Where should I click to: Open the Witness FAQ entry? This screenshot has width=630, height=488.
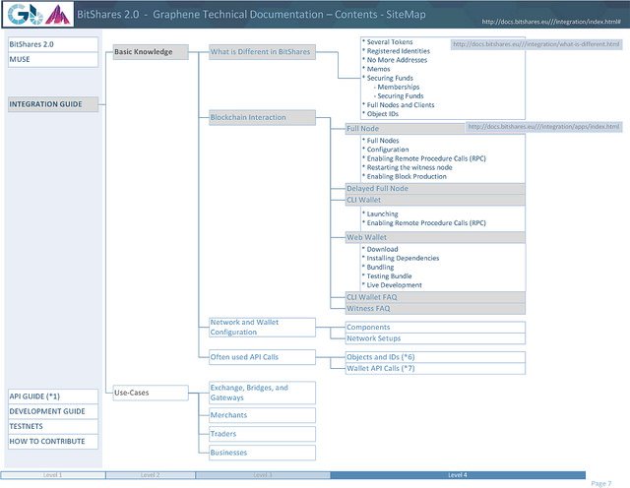click(x=435, y=309)
